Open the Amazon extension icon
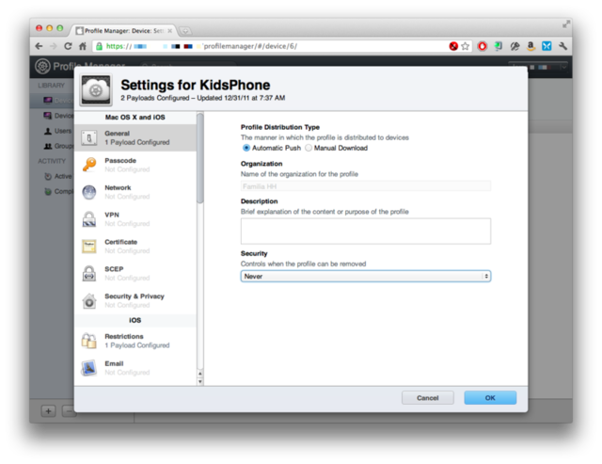The height and width of the screenshot is (464, 602). [x=531, y=46]
